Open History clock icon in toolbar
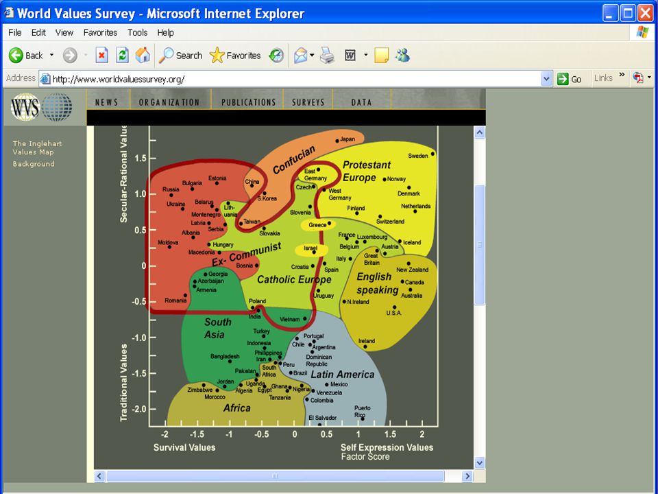The width and height of the screenshot is (658, 494). (276, 56)
